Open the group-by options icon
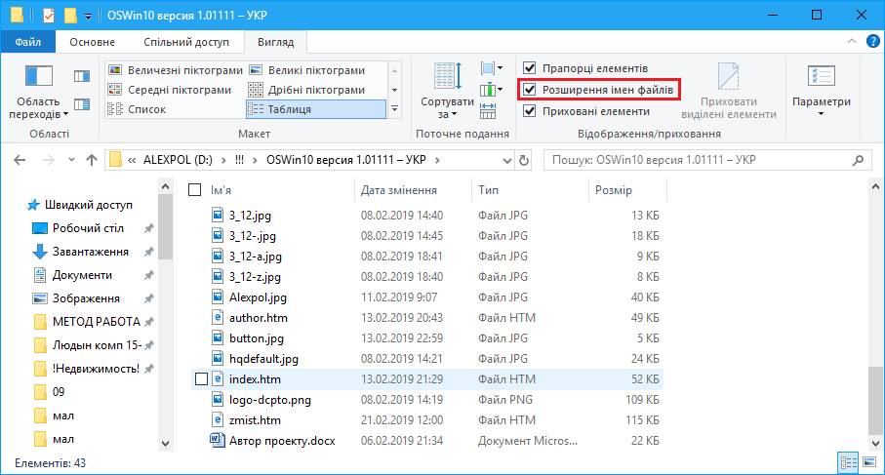The image size is (885, 475). click(491, 68)
